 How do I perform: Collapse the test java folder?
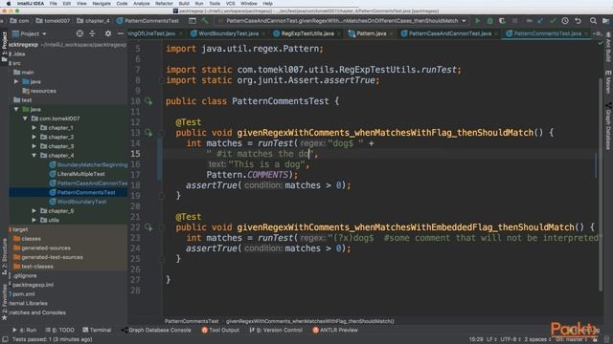(x=16, y=109)
